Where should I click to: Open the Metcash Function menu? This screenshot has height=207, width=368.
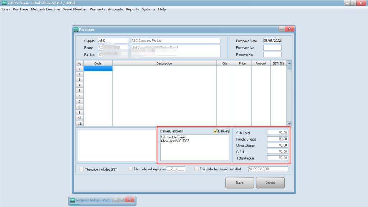tap(45, 9)
